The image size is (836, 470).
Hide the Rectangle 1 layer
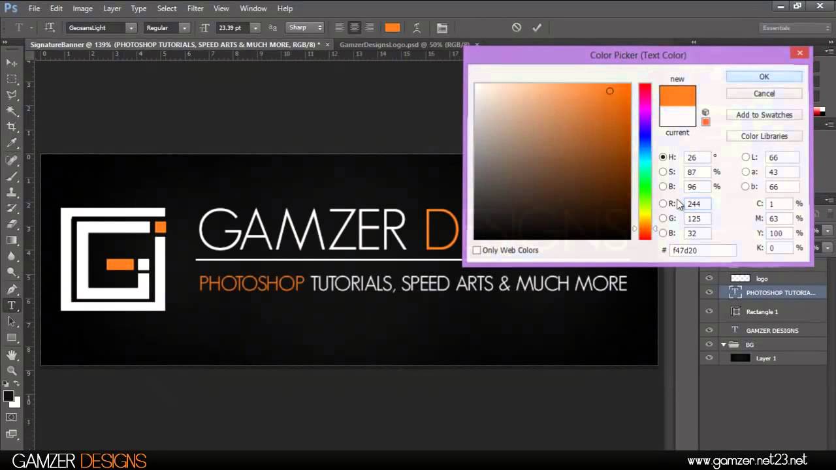point(709,311)
